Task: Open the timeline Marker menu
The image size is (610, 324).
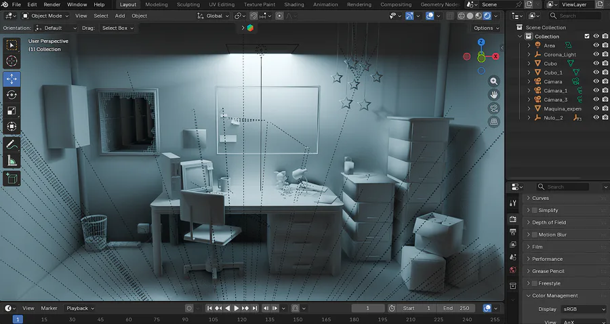Action: (x=49, y=308)
